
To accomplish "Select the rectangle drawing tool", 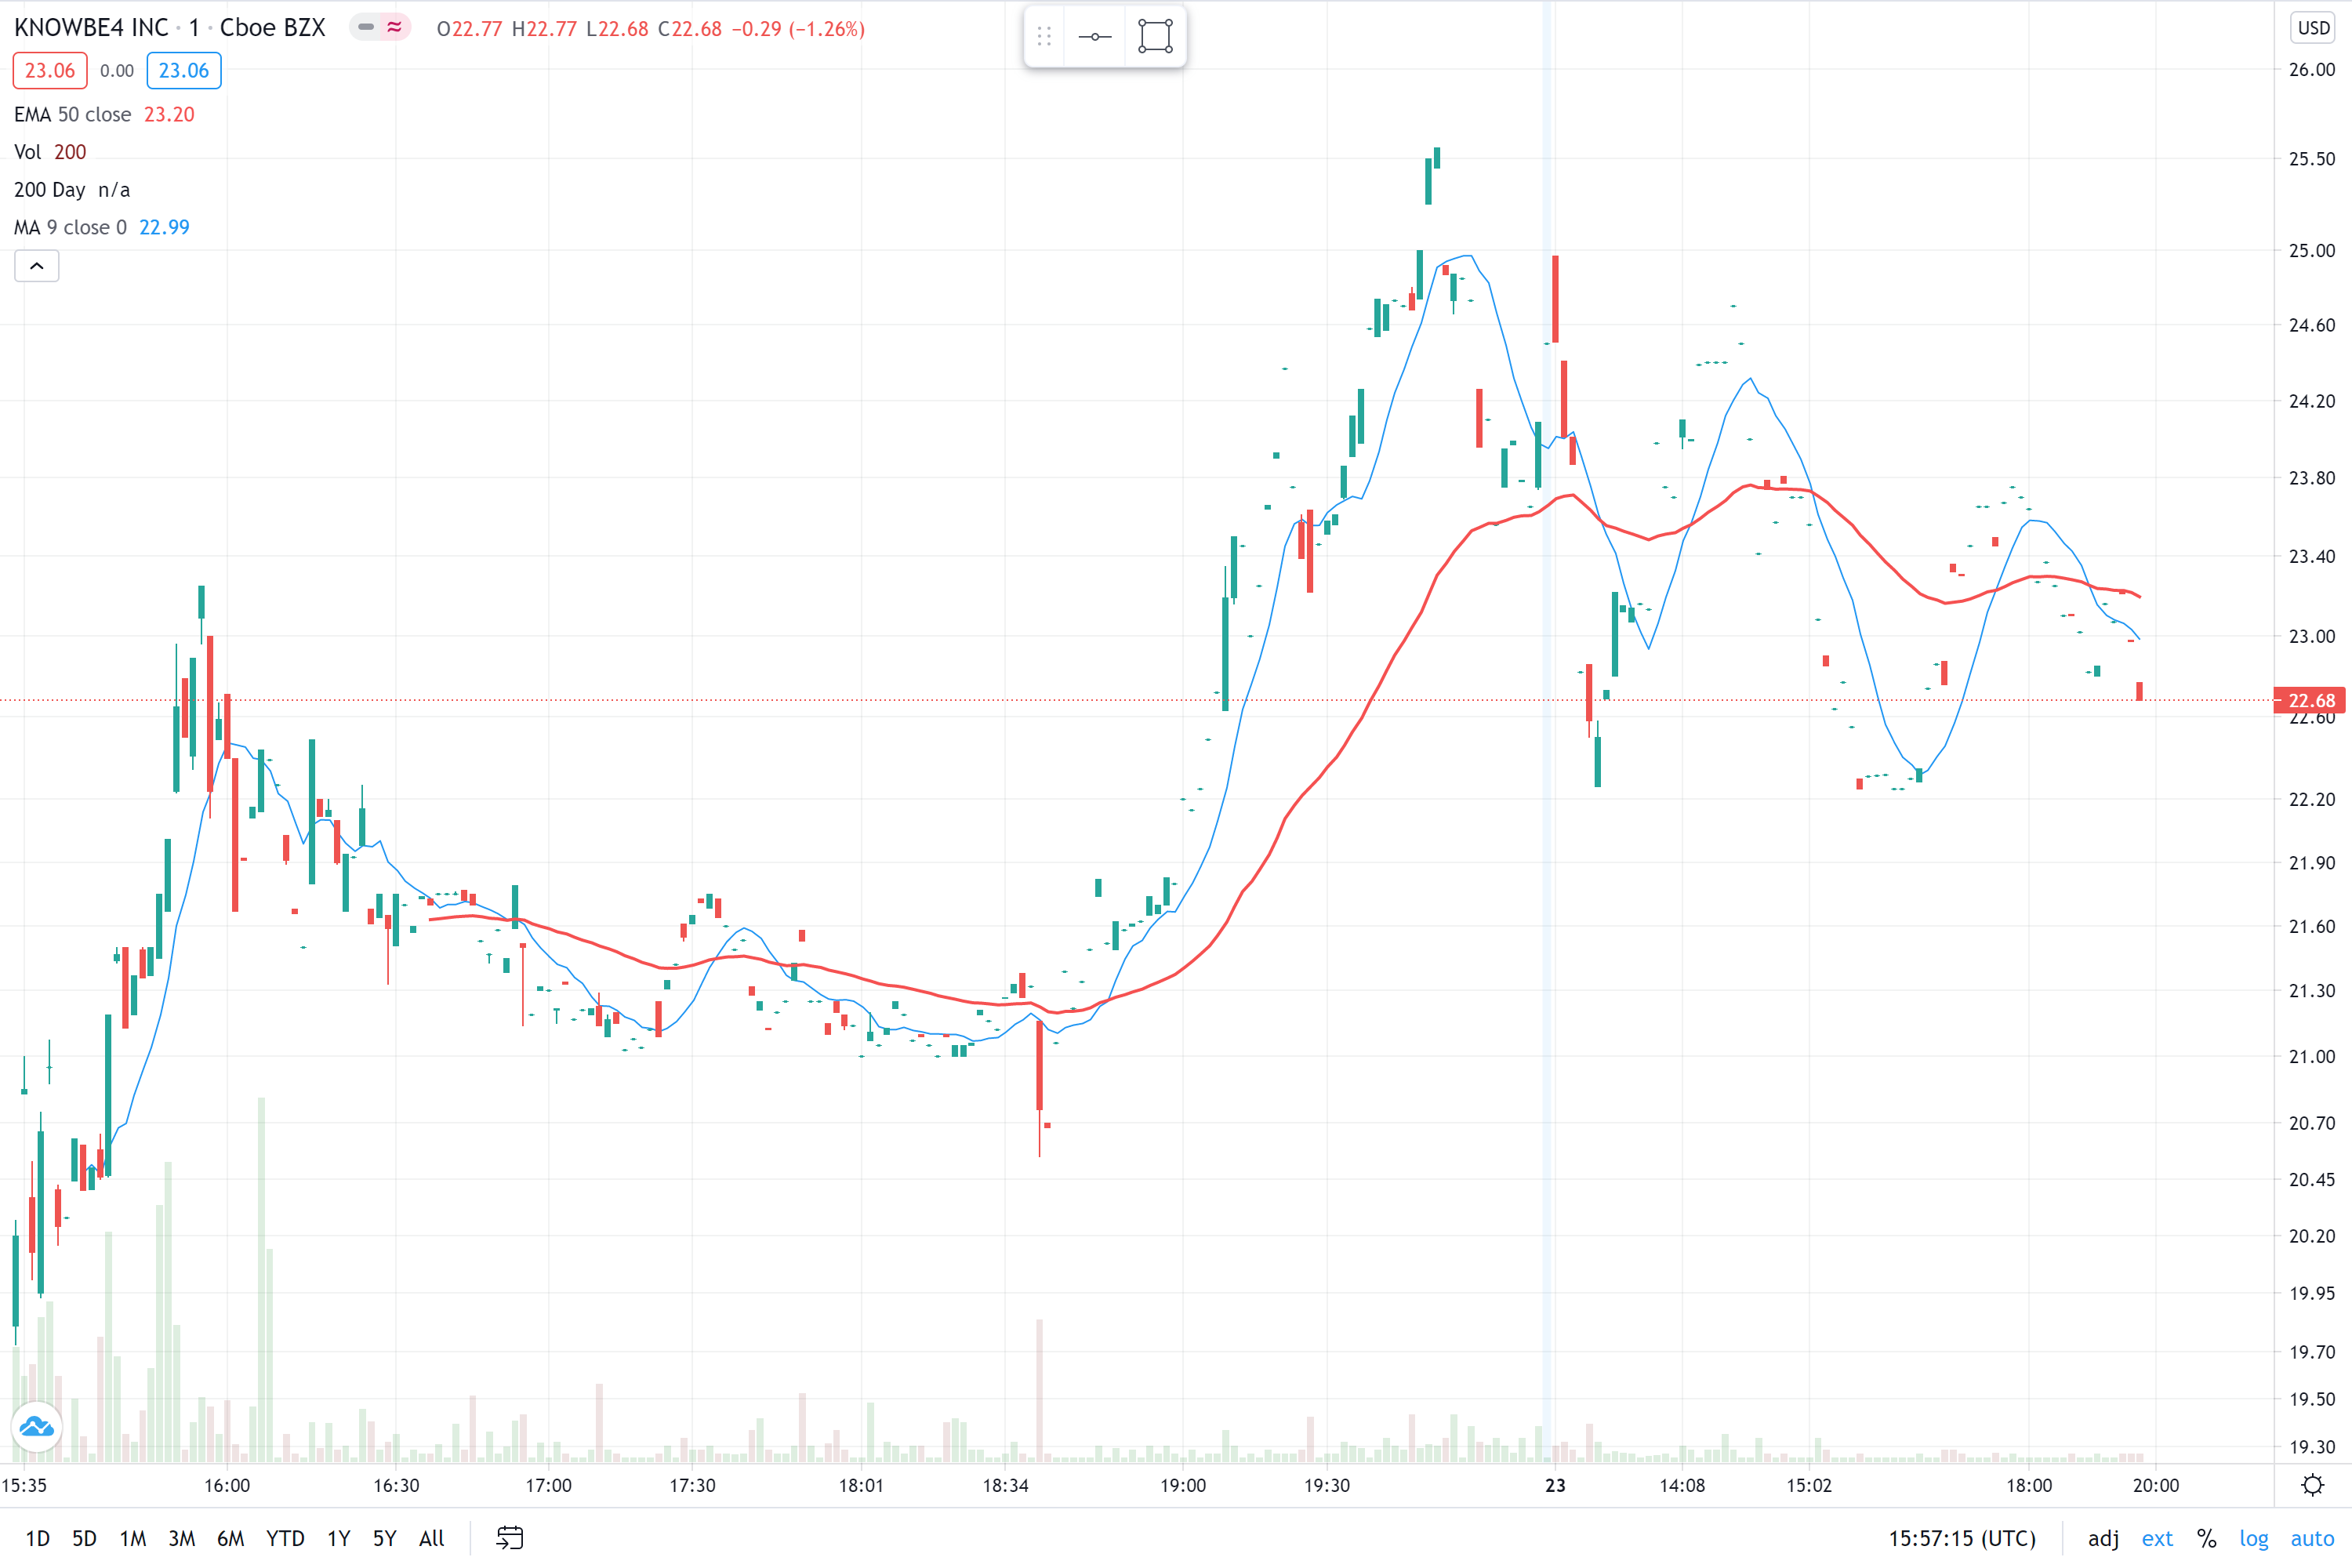I will click(x=1155, y=37).
